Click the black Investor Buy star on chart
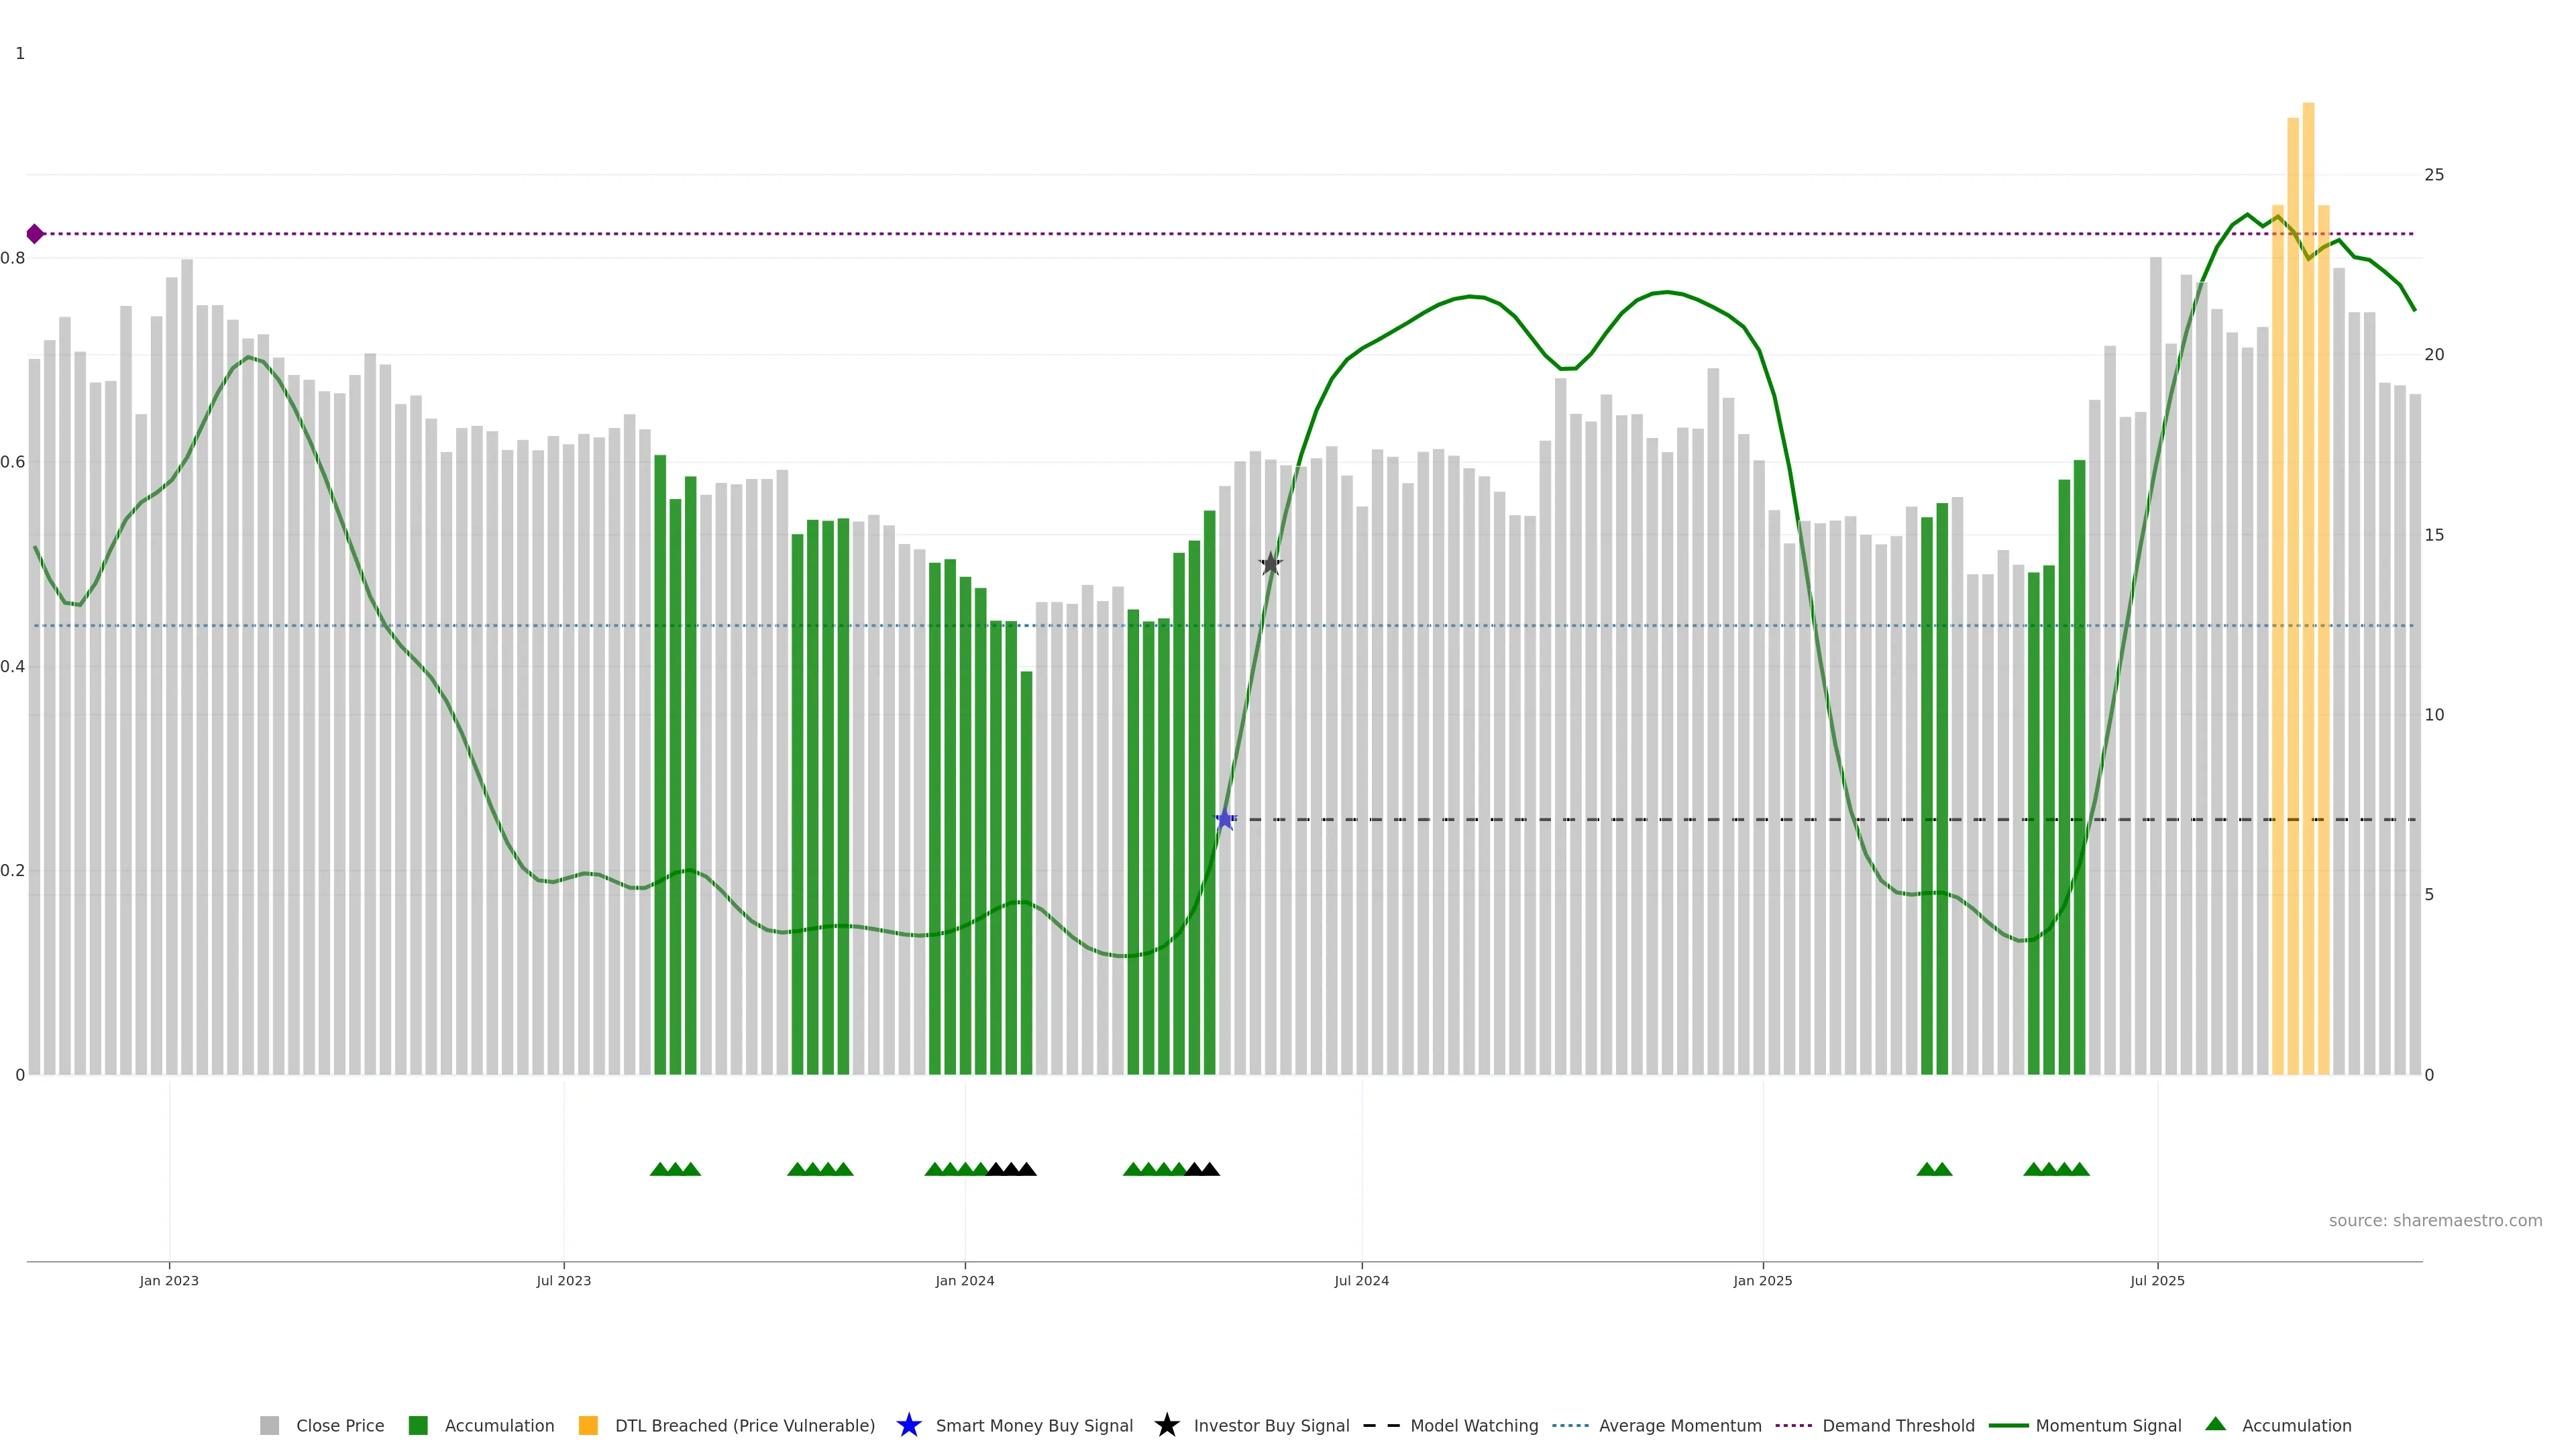 (x=1270, y=564)
